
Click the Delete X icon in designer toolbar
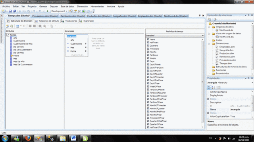(24, 26)
